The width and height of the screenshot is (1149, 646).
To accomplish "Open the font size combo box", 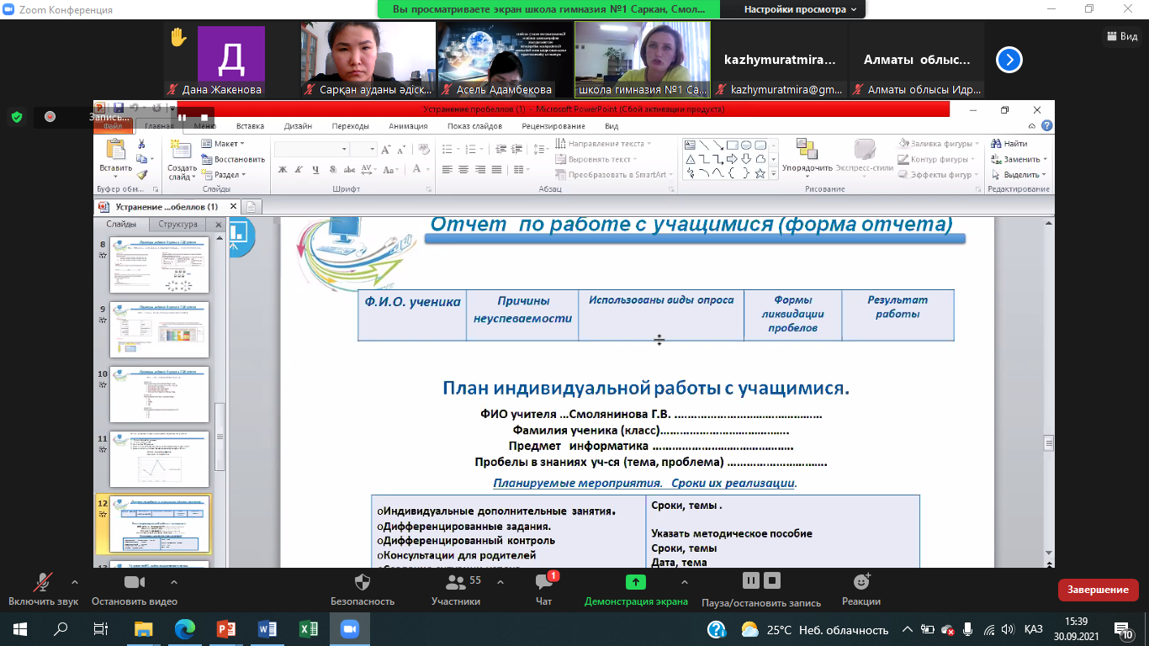I will (363, 150).
